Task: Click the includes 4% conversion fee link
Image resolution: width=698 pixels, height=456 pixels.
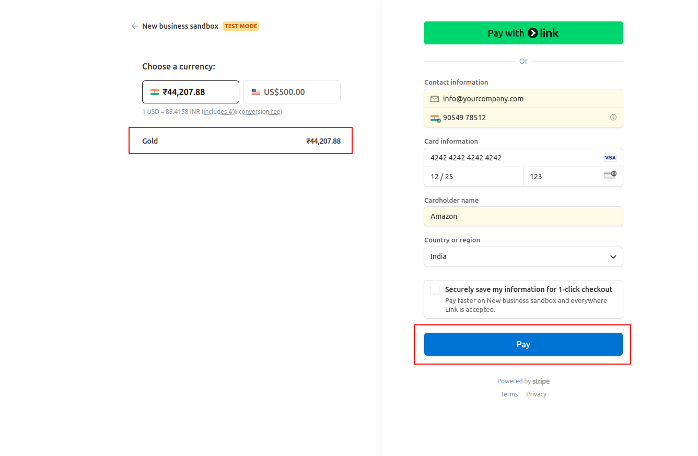Action: (x=242, y=111)
